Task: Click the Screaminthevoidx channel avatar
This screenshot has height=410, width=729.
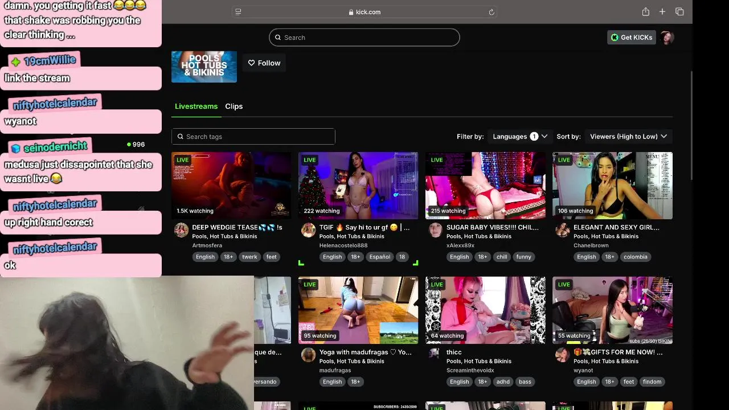Action: (436, 355)
